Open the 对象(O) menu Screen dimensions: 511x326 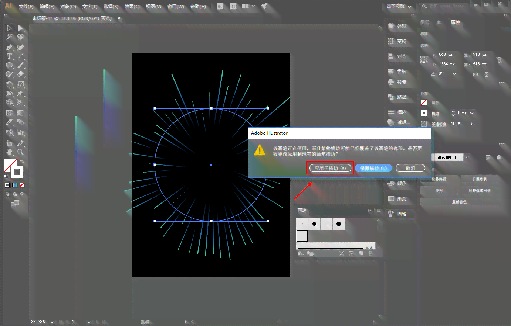tap(68, 7)
